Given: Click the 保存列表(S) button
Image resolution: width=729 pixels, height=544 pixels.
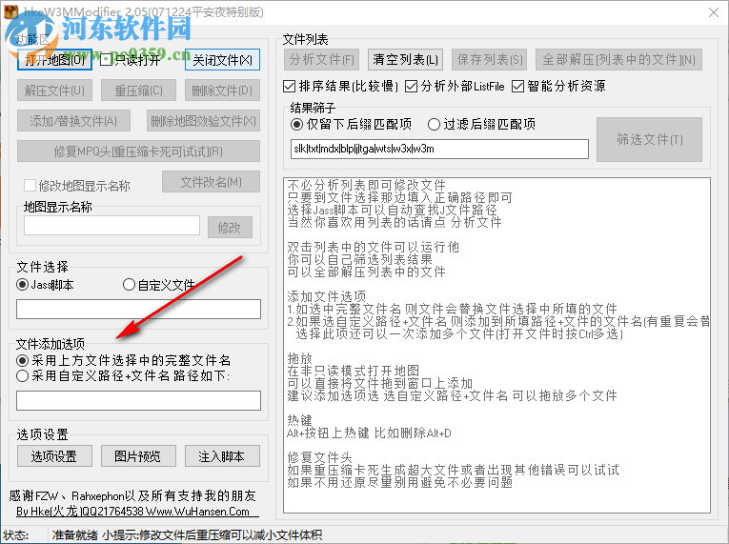Looking at the screenshot, I should (490, 59).
